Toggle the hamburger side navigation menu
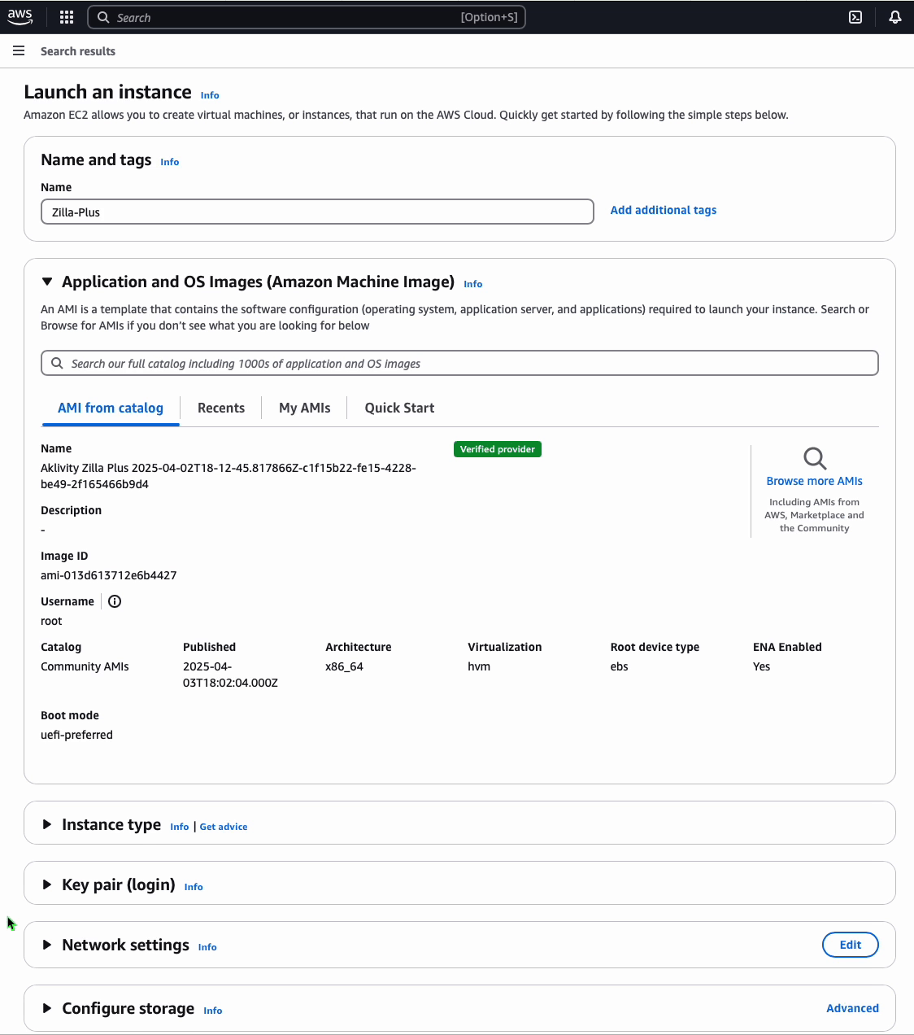The height and width of the screenshot is (1035, 914). pos(19,51)
